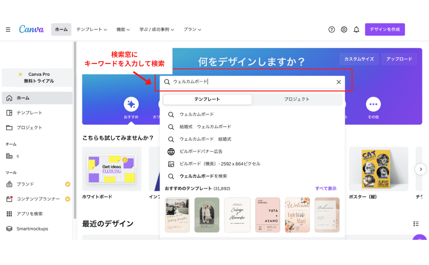The image size is (429, 265).
Task: Click the Canva logo
Action: [31, 29]
